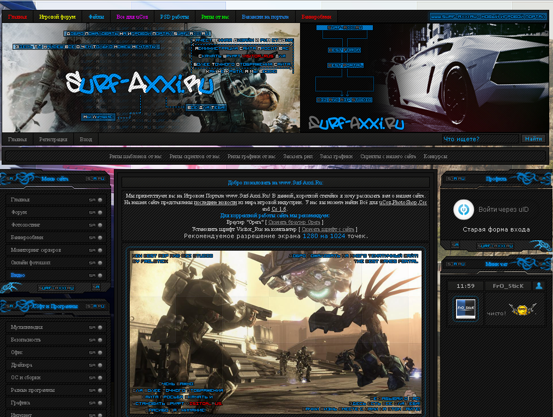Open the user profile icon in mini chat

[539, 286]
